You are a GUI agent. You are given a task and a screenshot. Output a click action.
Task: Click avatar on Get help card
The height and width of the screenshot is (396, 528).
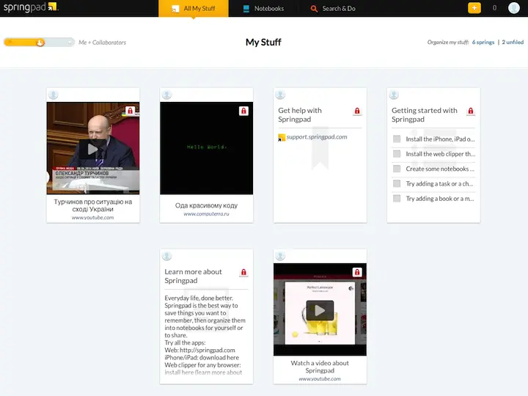click(280, 95)
